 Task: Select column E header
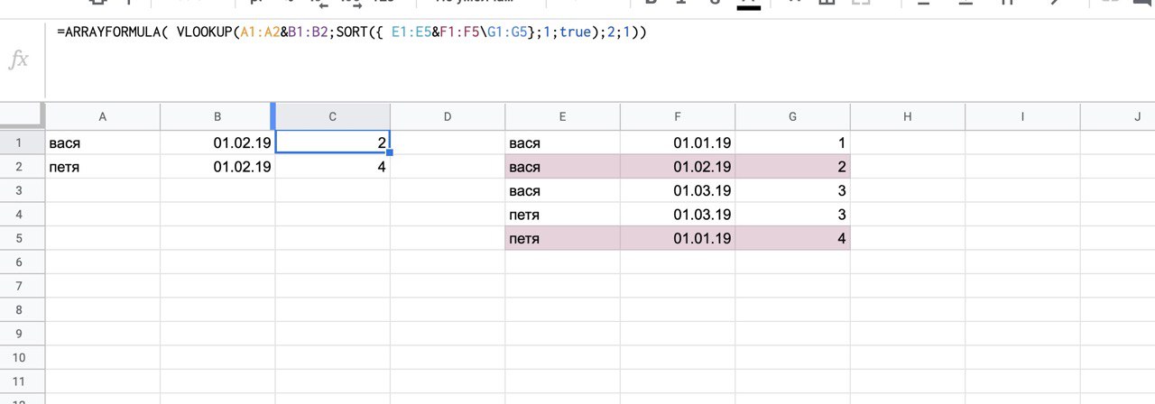tap(563, 115)
